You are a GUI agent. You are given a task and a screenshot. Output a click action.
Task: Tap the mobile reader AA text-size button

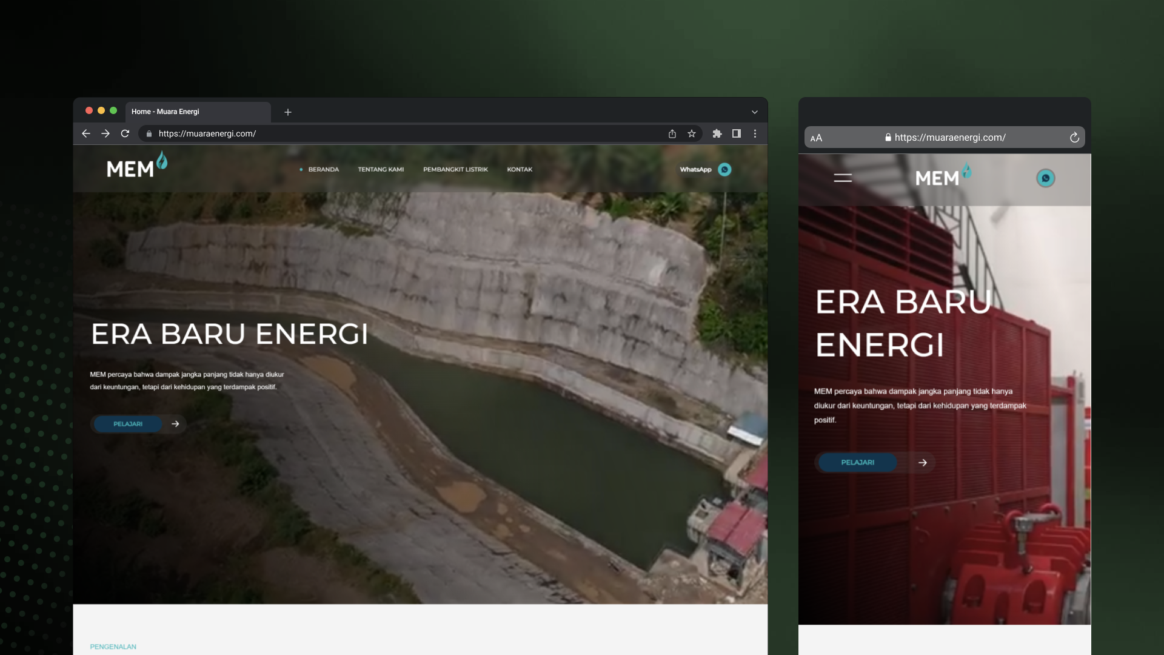817,138
